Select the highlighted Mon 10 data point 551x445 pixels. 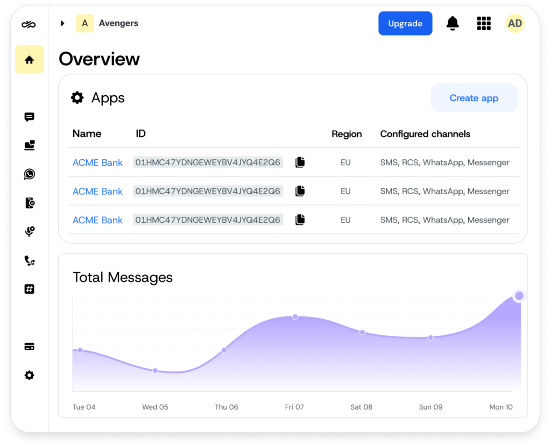pos(519,296)
